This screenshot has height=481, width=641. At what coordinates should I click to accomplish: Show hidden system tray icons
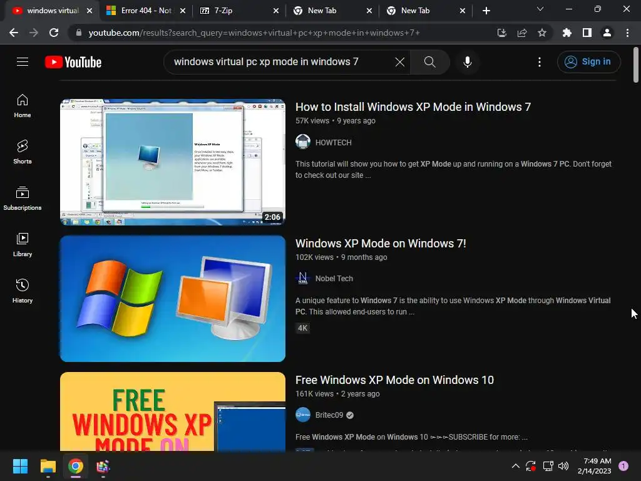516,466
